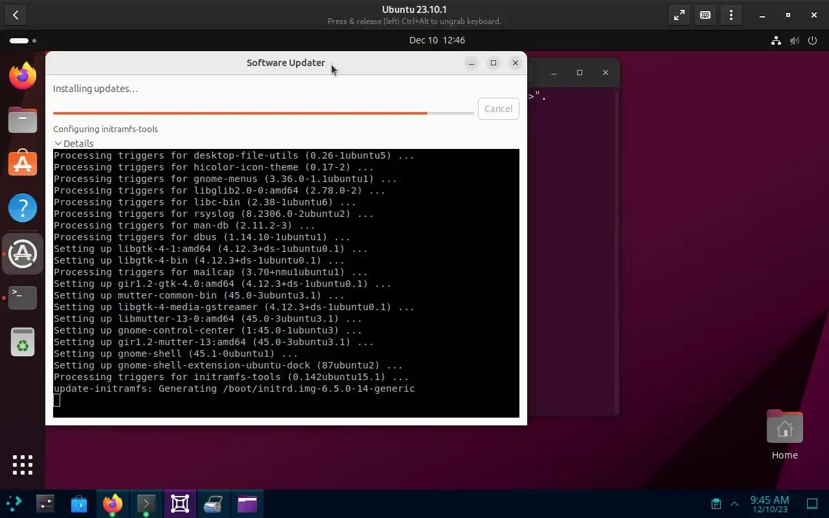Open the Dec 10 12:46 calendar menu
The width and height of the screenshot is (829, 518).
(x=437, y=40)
